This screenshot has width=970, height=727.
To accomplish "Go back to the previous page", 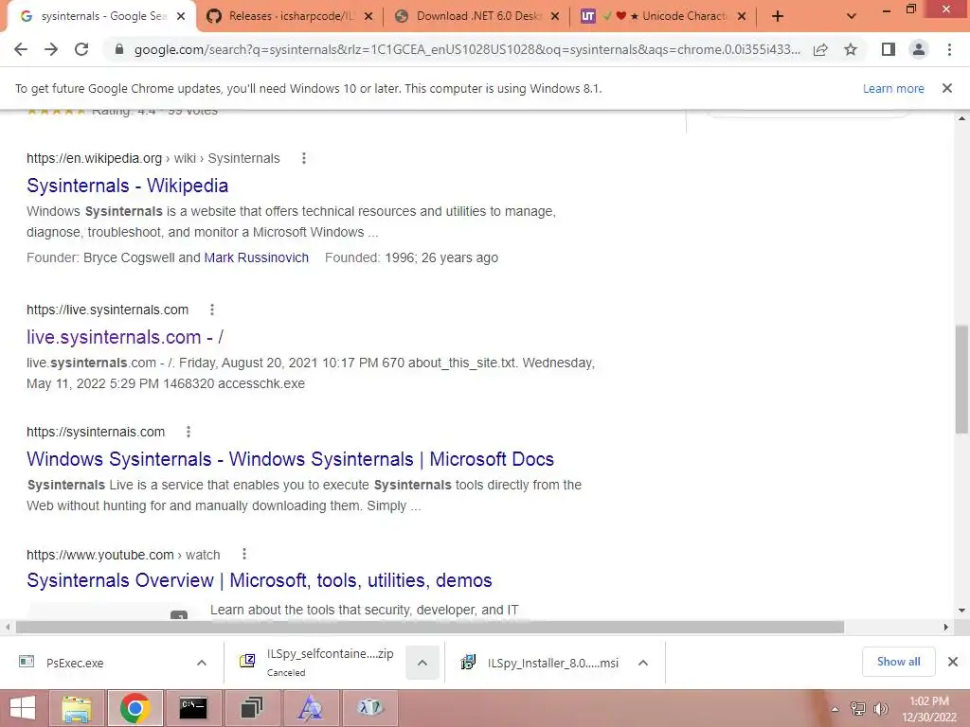I will tap(21, 49).
